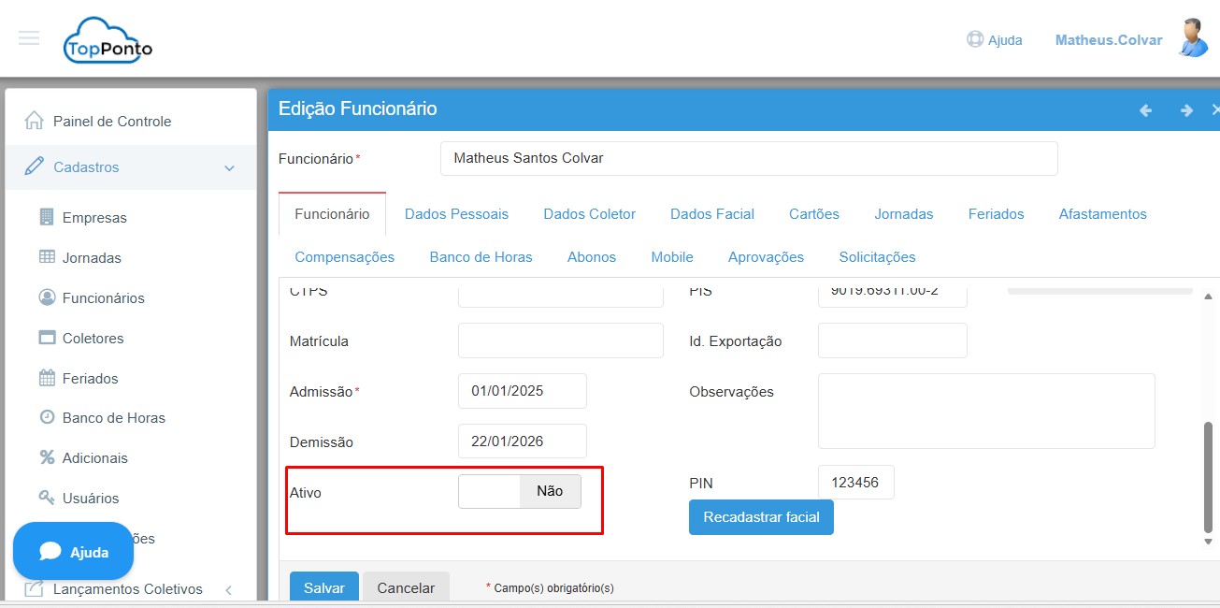Click the Salvar button
The height and width of the screenshot is (608, 1220).
(x=323, y=587)
